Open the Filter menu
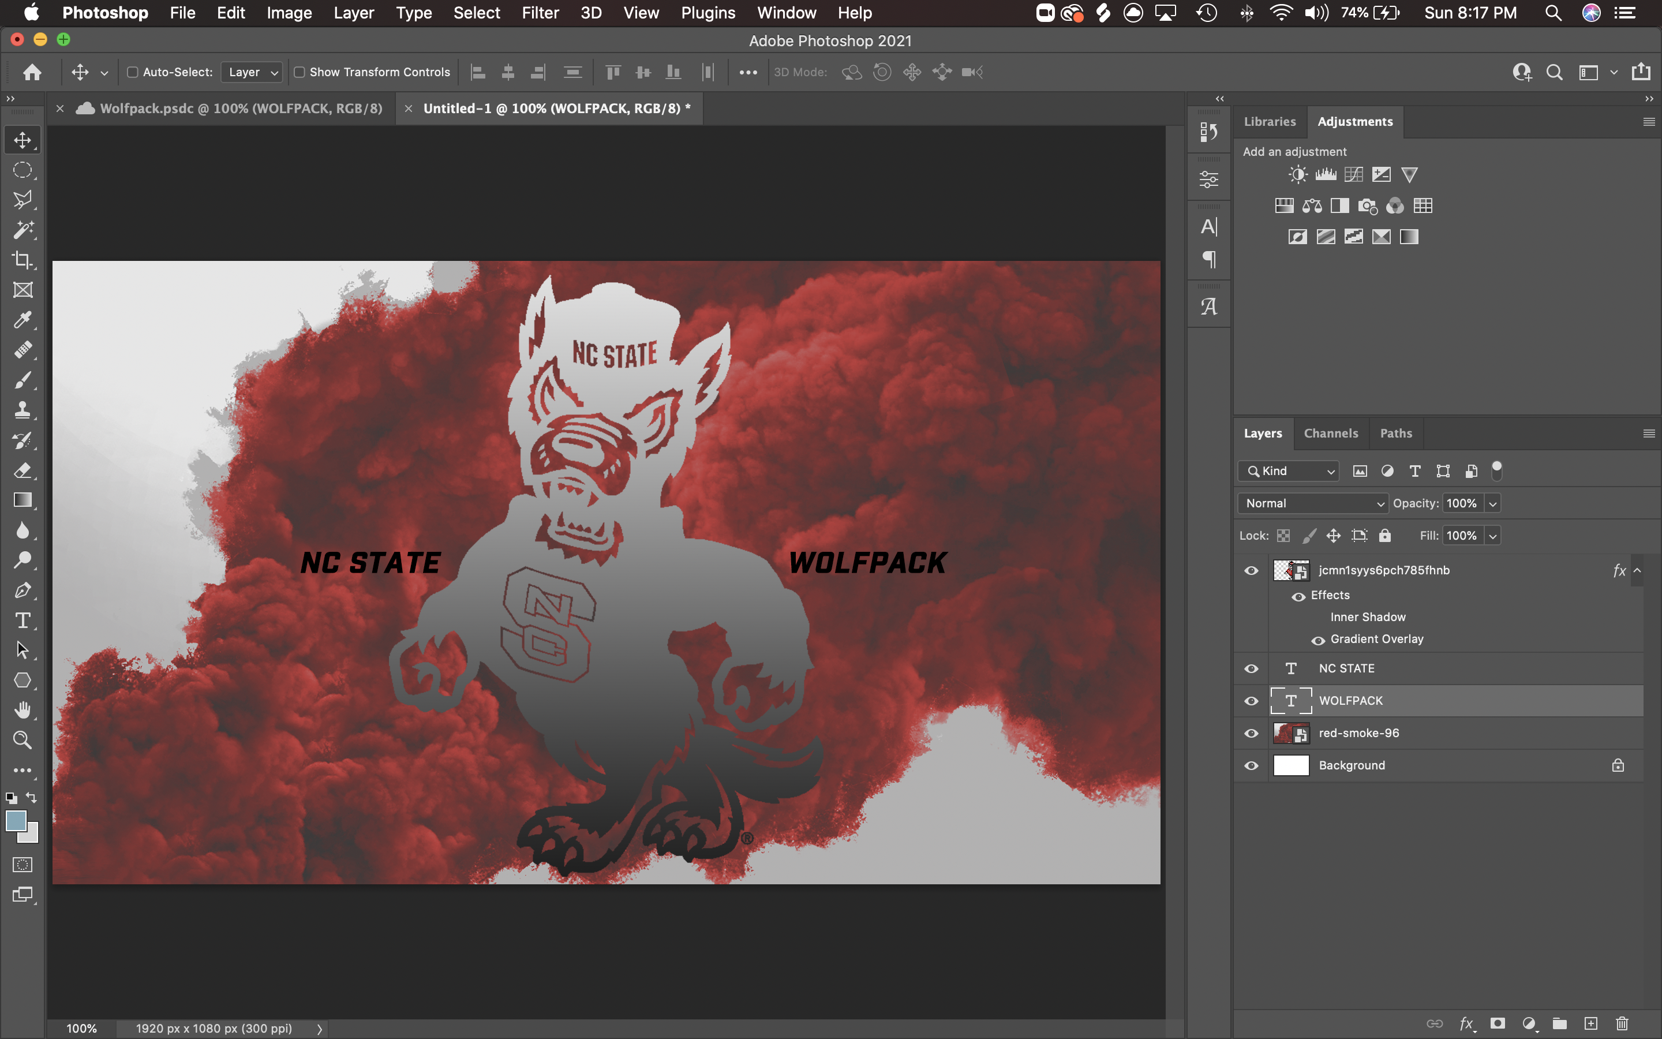The width and height of the screenshot is (1662, 1039). coord(540,13)
